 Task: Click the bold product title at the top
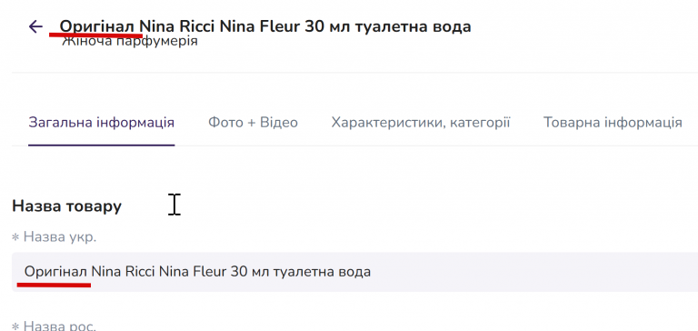(265, 26)
